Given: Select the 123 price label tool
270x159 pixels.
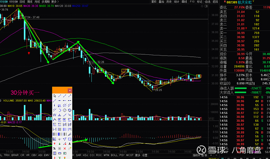Looking at the screenshot, I should [60, 105].
